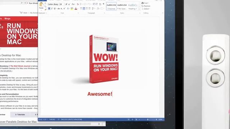Align the paragraph to the left
Viewport: 230px width, 129px height.
click(x=81, y=8)
